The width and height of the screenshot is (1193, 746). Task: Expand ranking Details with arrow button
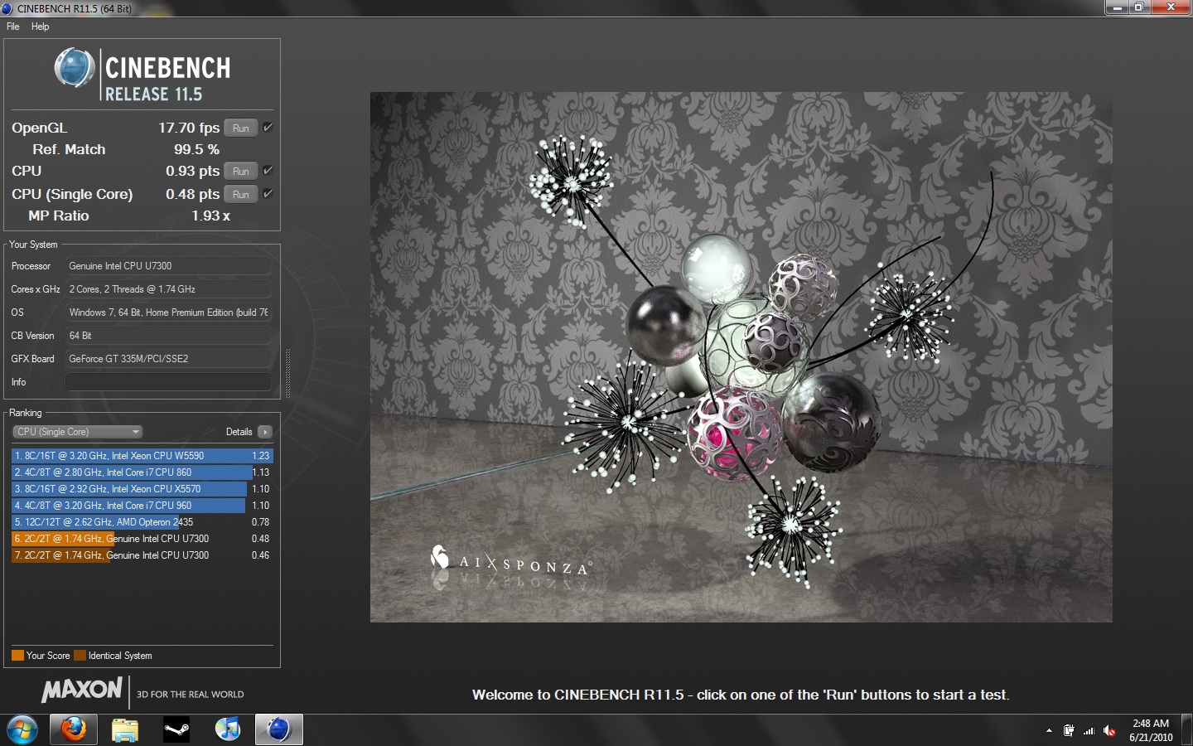coord(265,432)
